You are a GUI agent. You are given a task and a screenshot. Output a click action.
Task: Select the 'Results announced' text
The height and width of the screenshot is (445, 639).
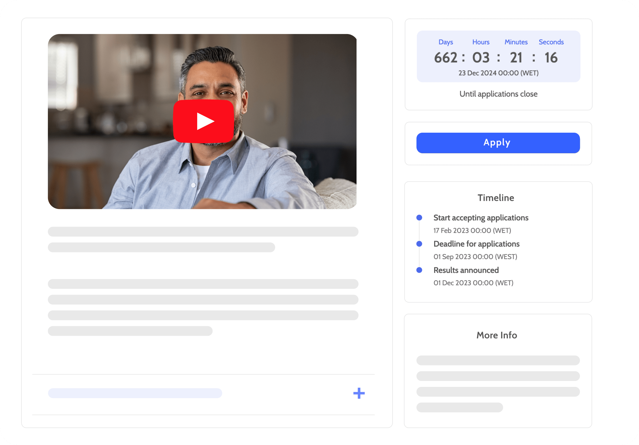pyautogui.click(x=466, y=270)
